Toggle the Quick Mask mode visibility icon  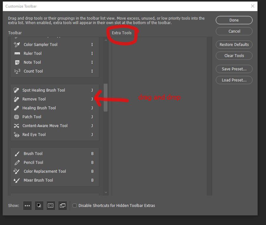coord(50,205)
